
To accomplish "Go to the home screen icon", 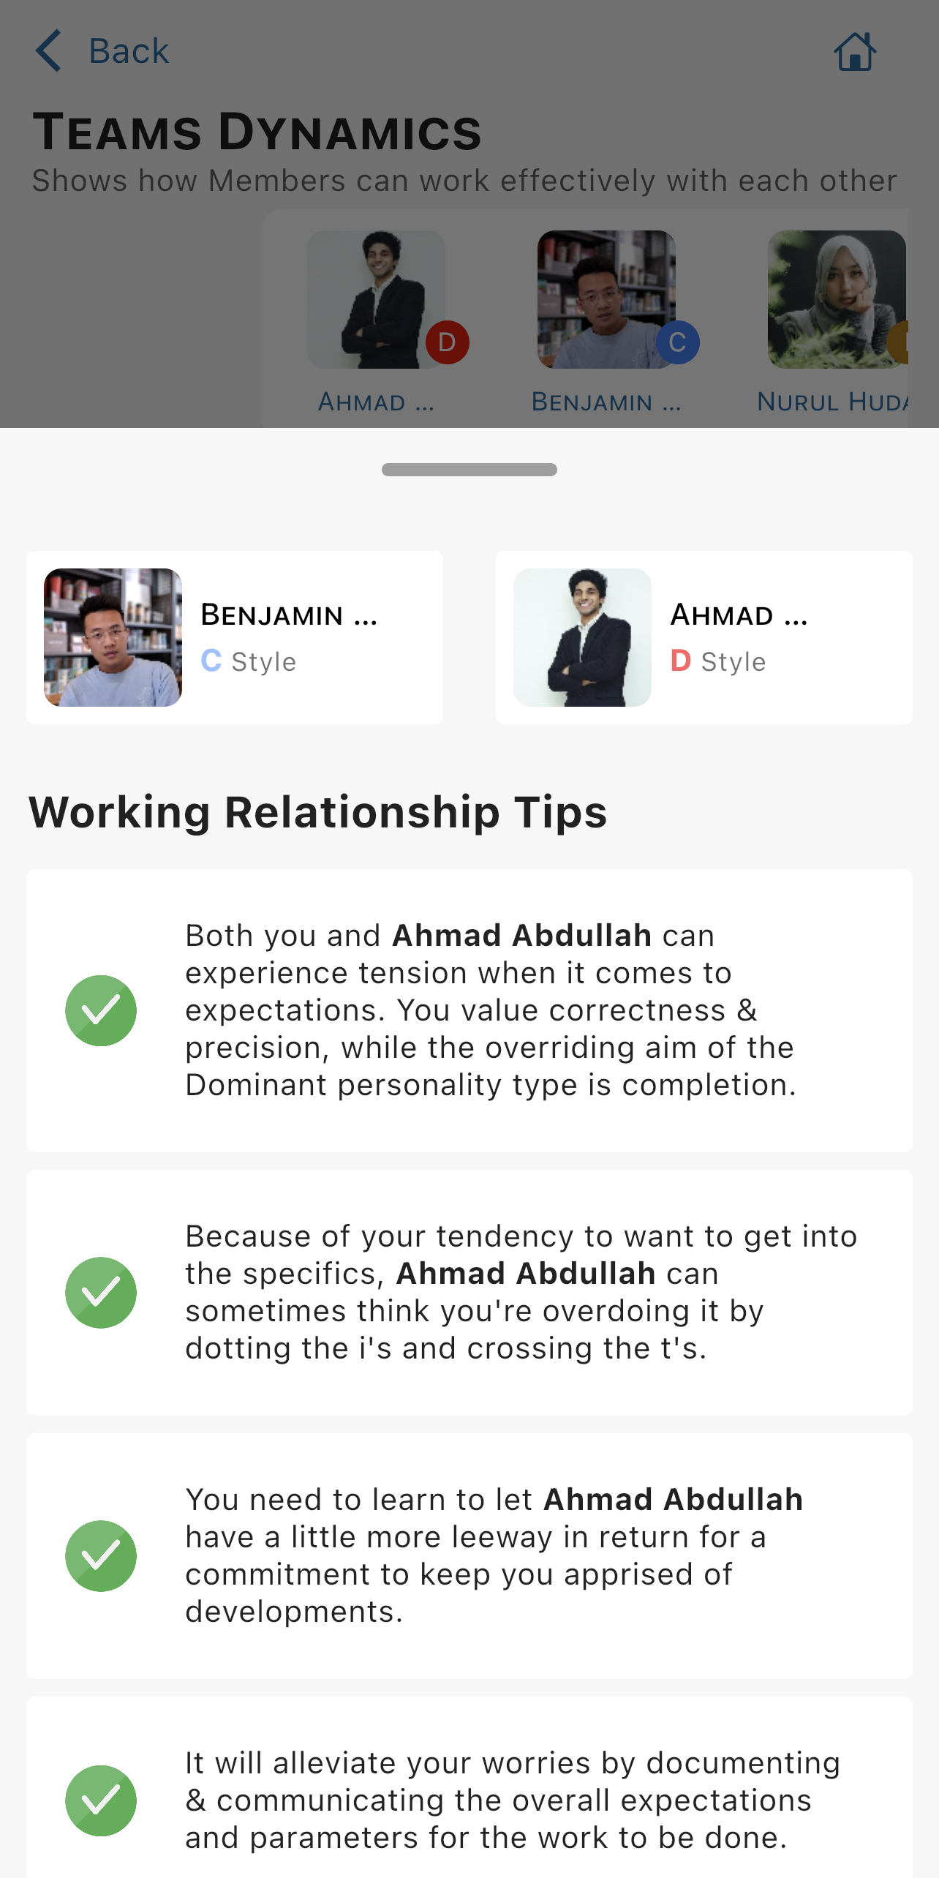I will point(854,52).
